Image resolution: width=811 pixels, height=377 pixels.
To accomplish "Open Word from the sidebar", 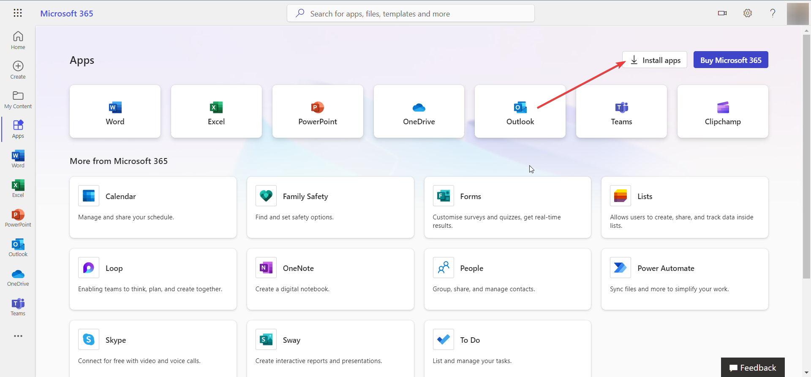I will pyautogui.click(x=18, y=159).
